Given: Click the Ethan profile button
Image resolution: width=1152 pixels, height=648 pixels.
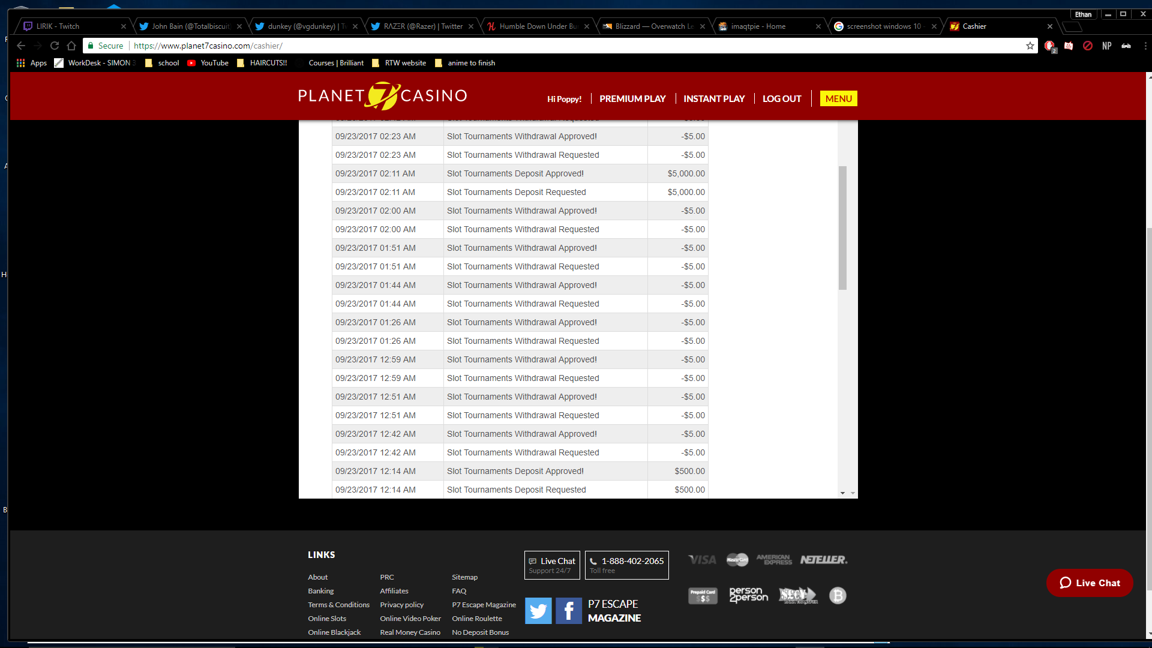Looking at the screenshot, I should 1084,14.
